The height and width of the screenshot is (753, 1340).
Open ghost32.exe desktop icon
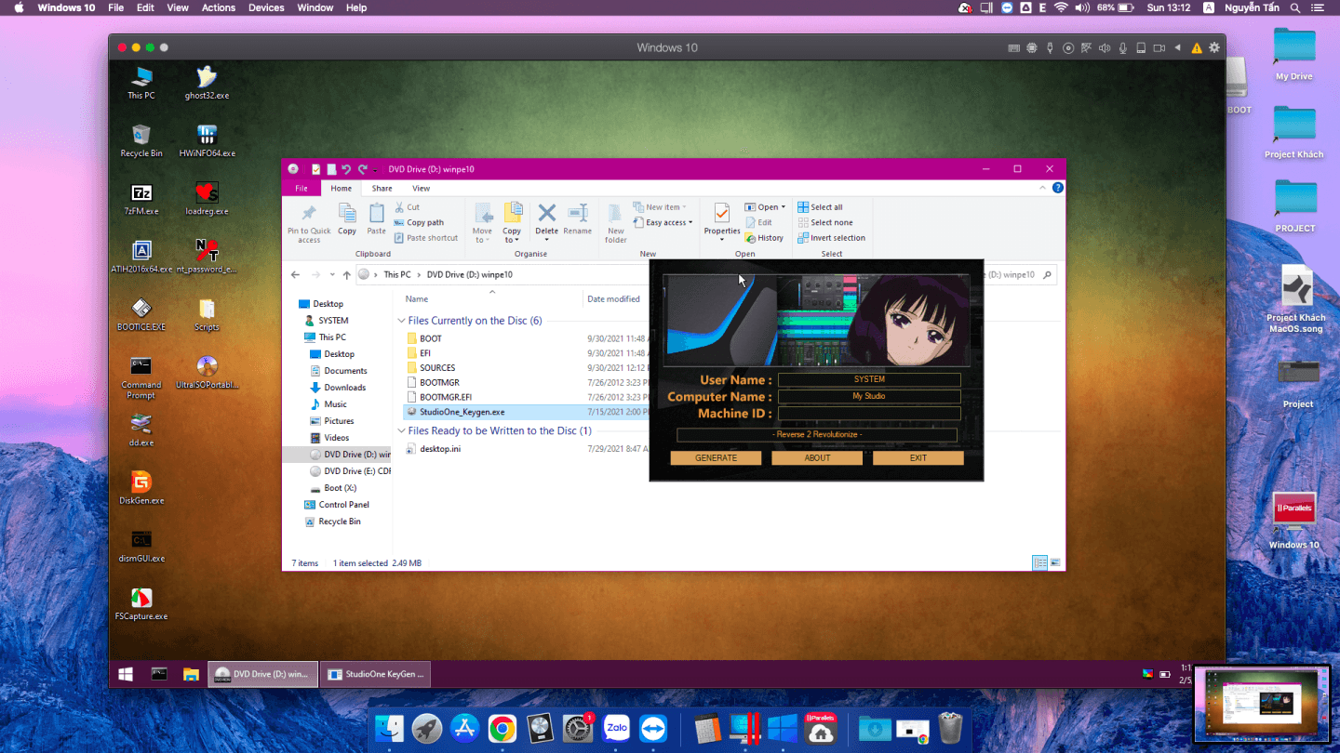(207, 82)
